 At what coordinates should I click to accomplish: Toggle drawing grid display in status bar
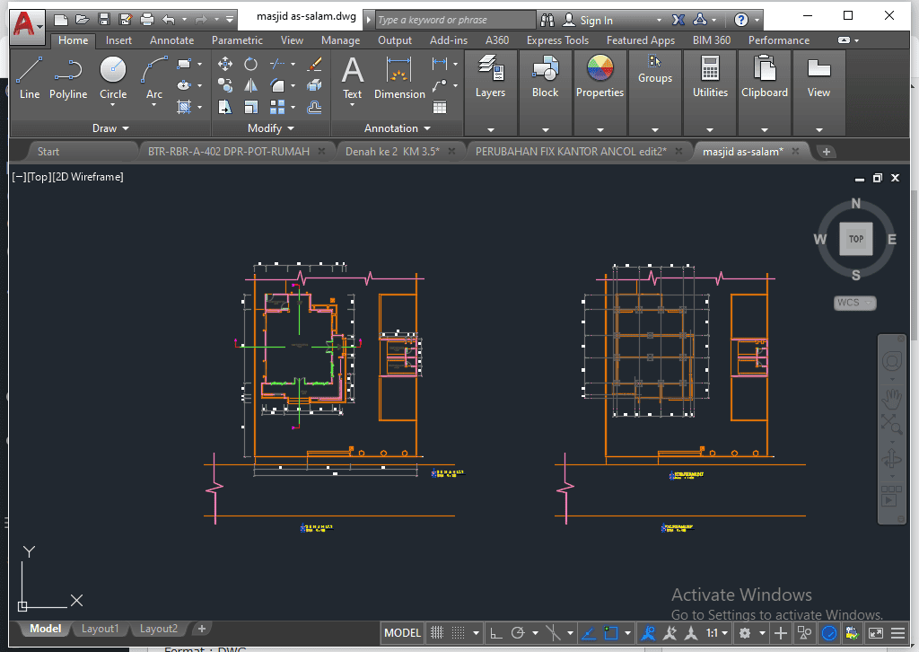(437, 633)
